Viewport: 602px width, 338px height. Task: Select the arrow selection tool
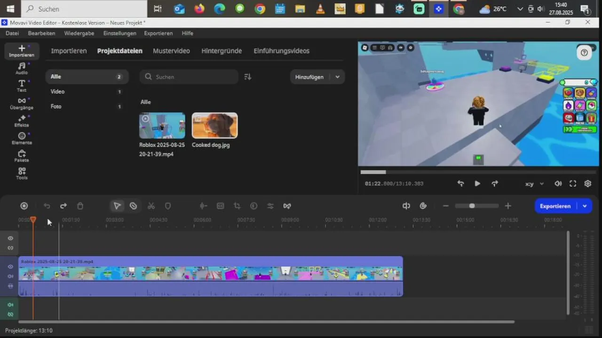[117, 206]
